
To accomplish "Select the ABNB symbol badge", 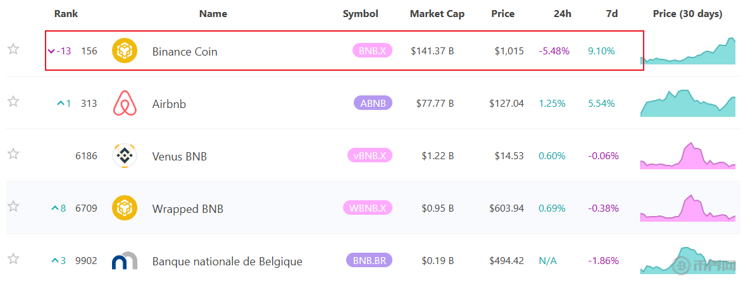I will (x=373, y=104).
